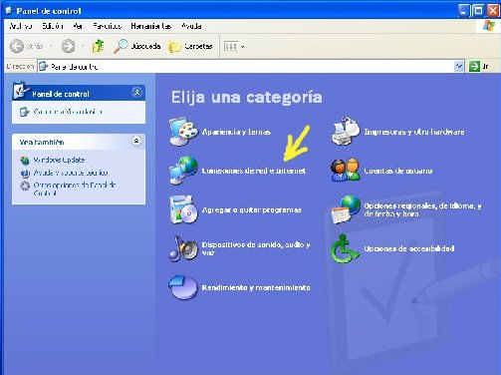Click the Impresoras y otro hardware printer icon
Image resolution: width=501 pixels, height=375 pixels.
(x=346, y=132)
